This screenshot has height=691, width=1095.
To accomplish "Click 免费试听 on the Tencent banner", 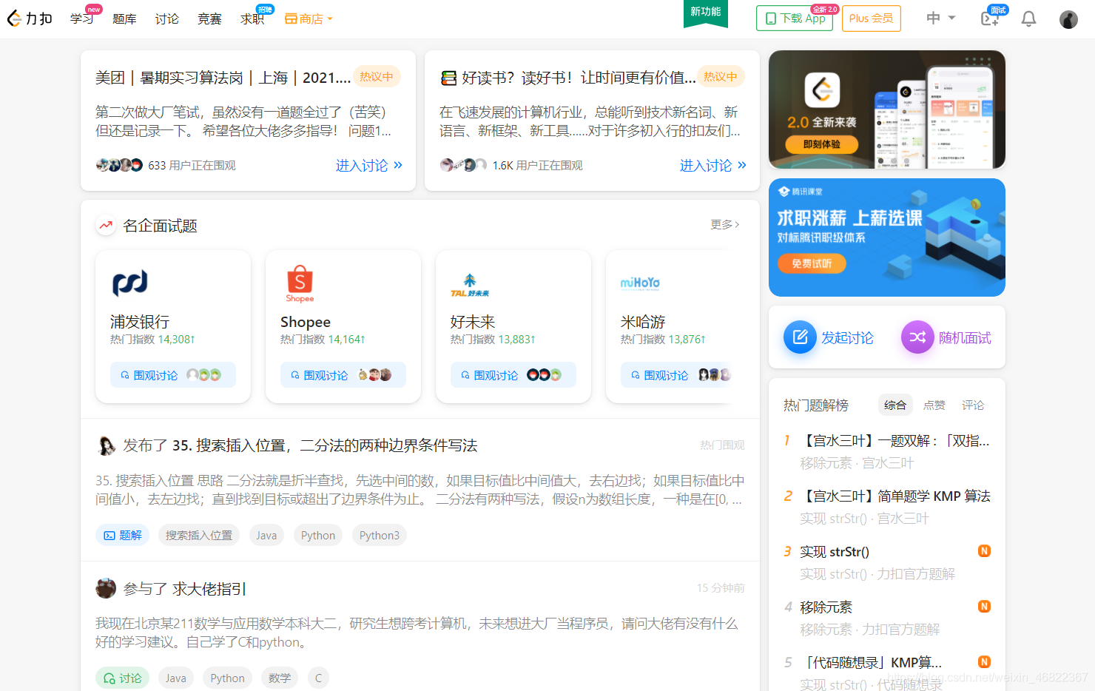I will [x=812, y=263].
